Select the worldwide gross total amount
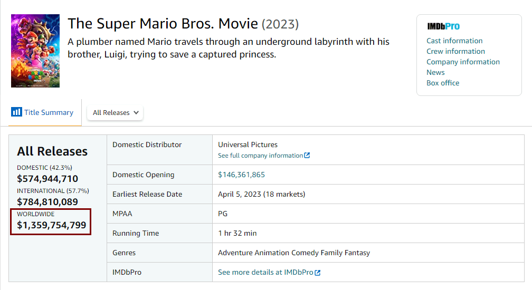 [x=51, y=226]
